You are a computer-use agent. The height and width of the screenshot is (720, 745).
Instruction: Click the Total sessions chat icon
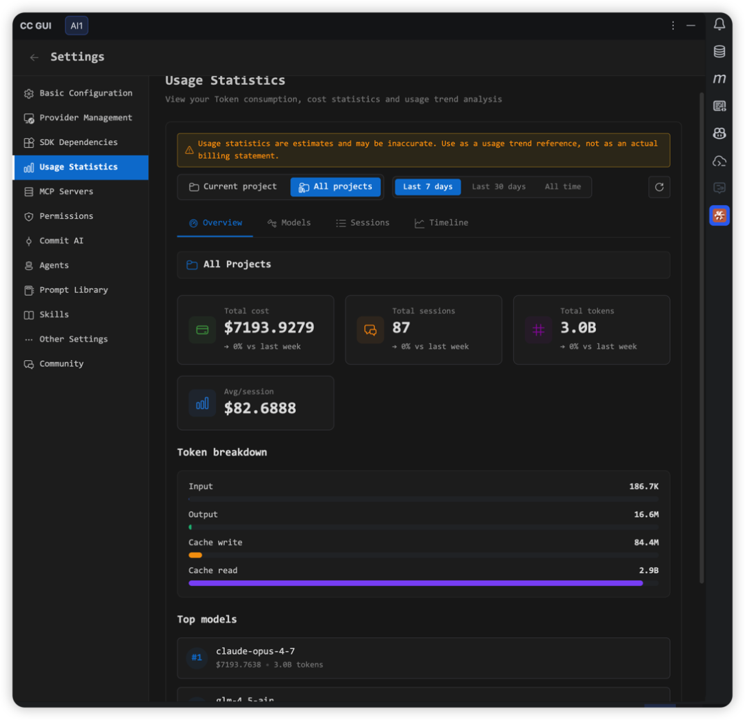(370, 330)
